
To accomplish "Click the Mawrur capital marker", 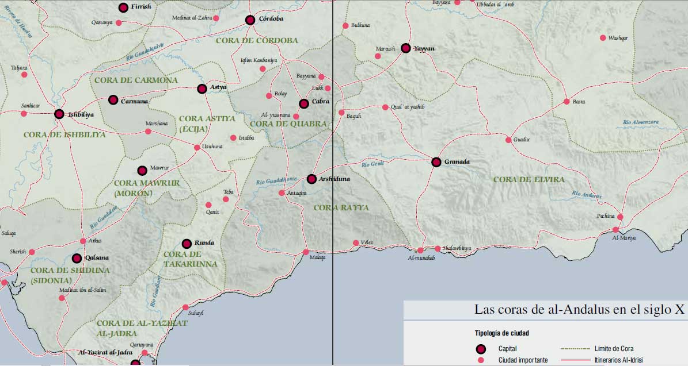I will point(142,170).
